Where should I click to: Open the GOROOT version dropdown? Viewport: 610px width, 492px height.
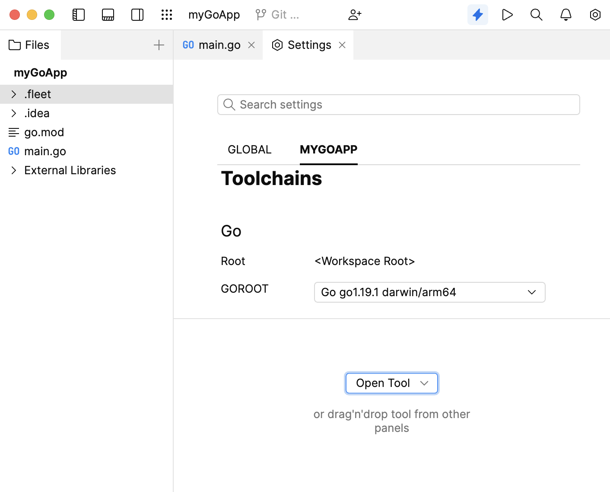click(x=429, y=292)
